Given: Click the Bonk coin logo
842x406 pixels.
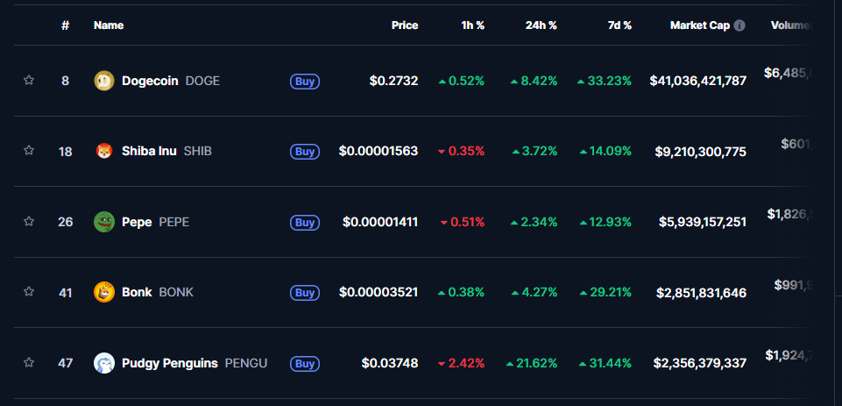Looking at the screenshot, I should coord(104,292).
